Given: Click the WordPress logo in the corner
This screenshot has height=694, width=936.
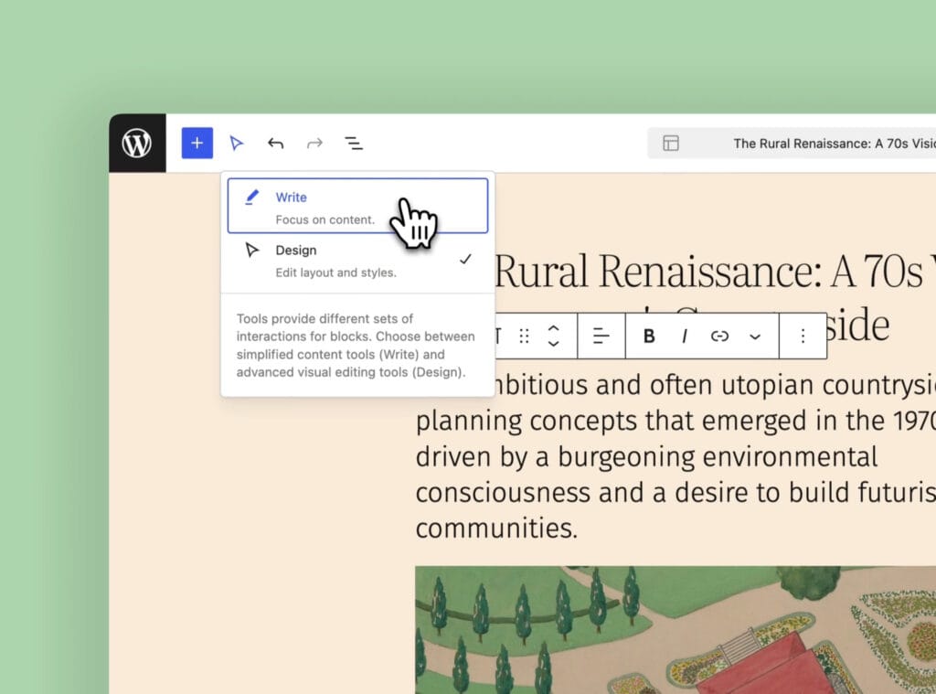Looking at the screenshot, I should click(x=136, y=143).
